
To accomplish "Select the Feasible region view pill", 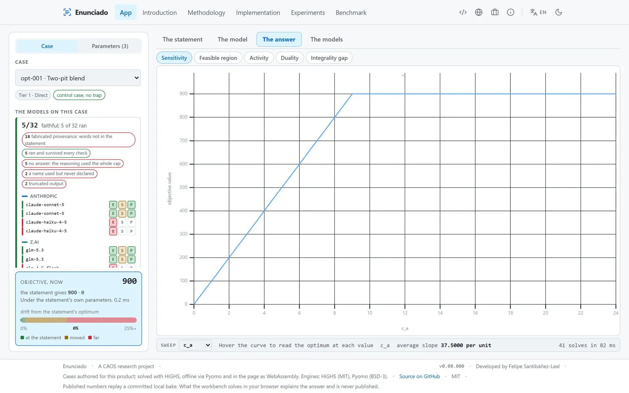I will click(218, 58).
